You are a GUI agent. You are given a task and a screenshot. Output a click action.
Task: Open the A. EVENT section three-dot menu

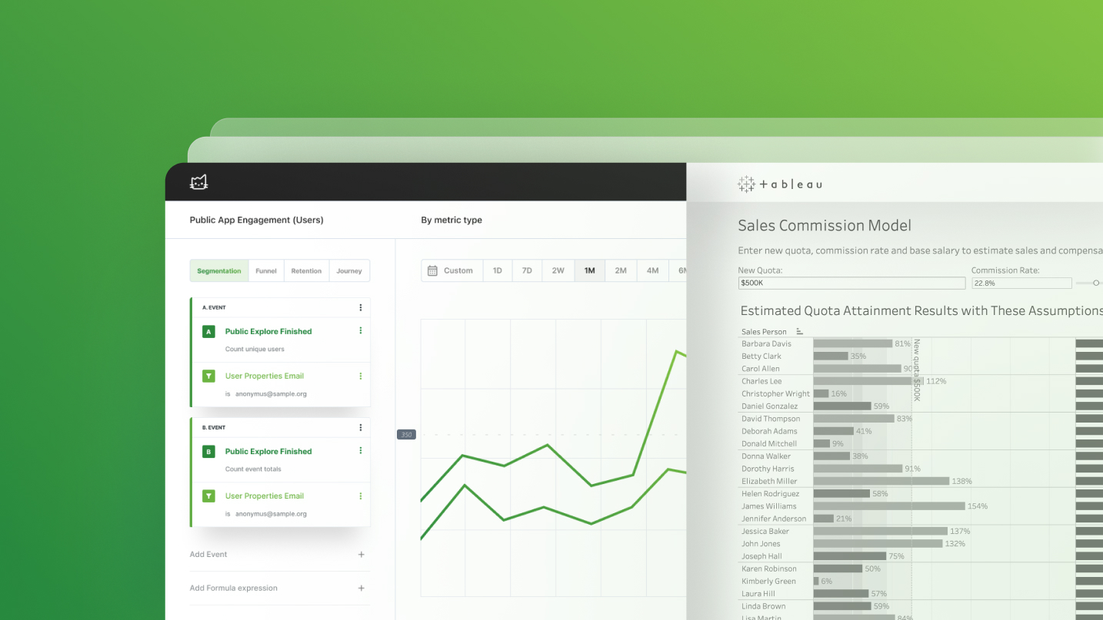click(360, 307)
